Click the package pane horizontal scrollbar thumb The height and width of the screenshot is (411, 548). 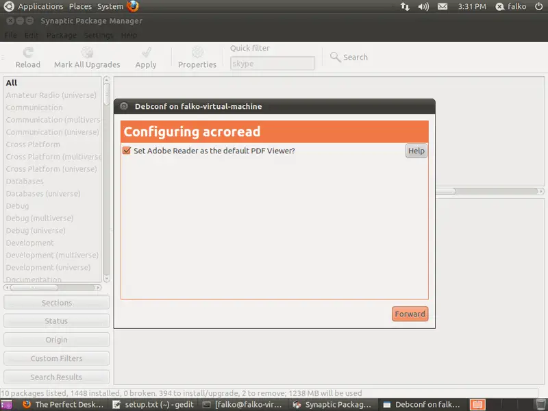446,191
